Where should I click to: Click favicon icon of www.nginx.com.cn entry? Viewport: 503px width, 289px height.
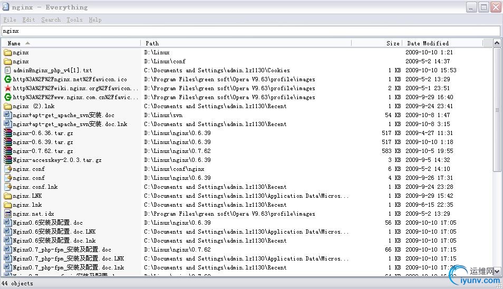pyautogui.click(x=8, y=97)
